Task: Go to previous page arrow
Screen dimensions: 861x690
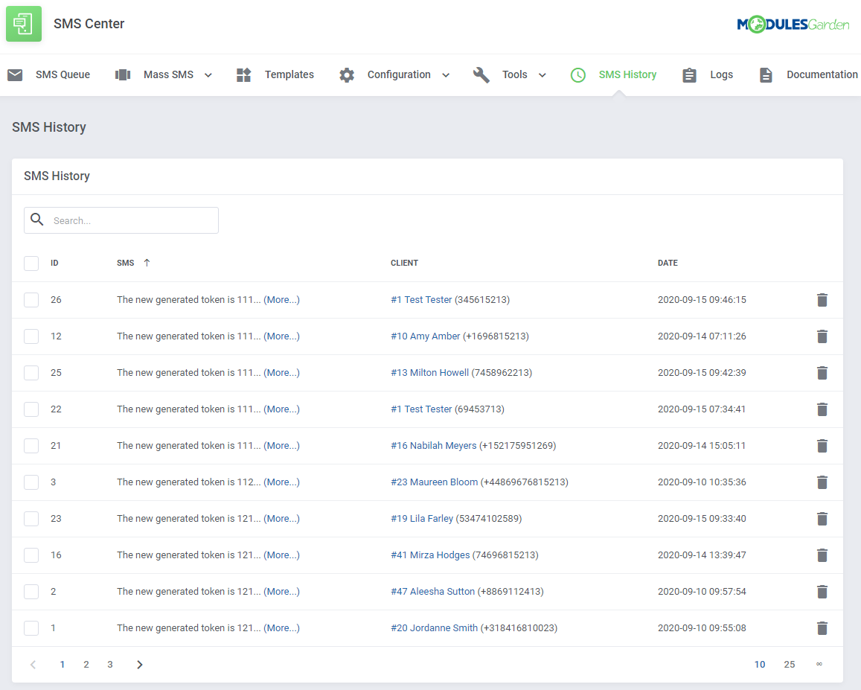Action: click(33, 665)
